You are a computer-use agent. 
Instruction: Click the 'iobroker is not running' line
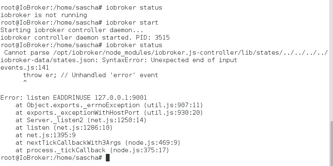(x=44, y=15)
